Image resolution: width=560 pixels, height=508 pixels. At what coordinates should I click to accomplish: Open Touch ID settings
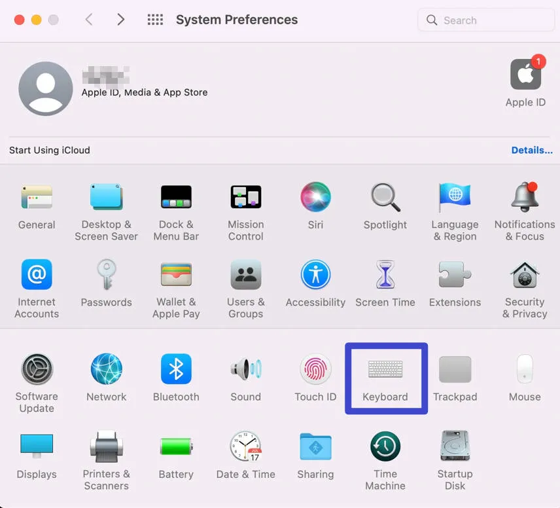[315, 378]
